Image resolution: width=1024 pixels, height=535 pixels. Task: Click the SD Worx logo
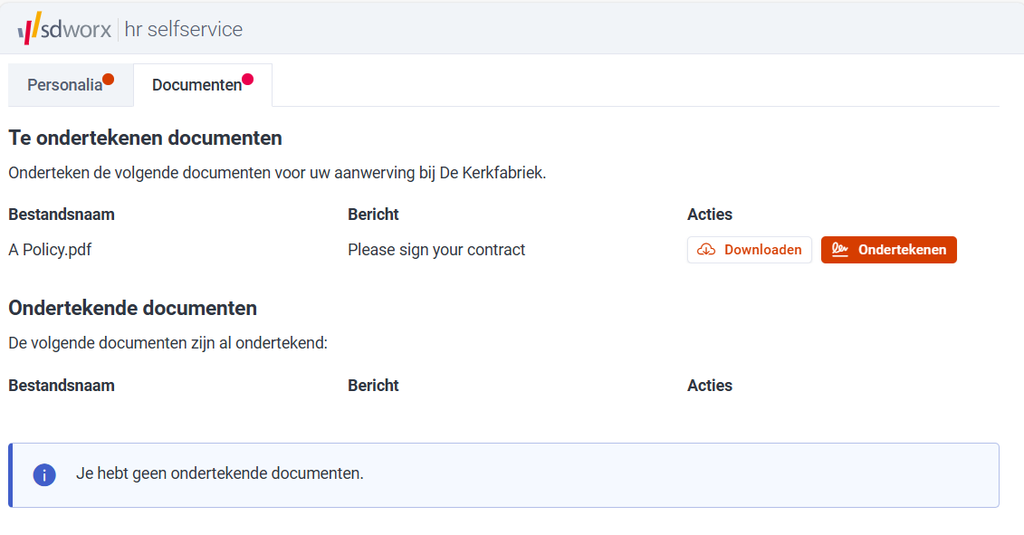pos(64,29)
